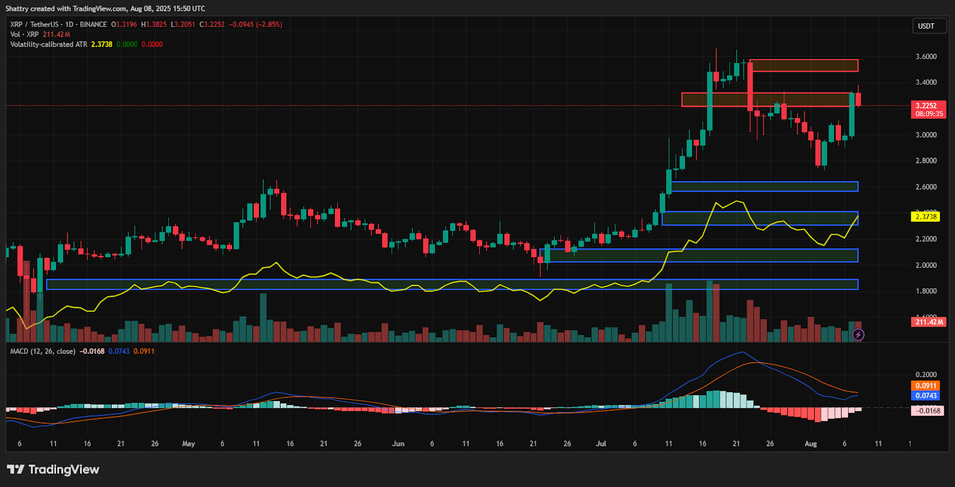This screenshot has width=955, height=487.
Task: Click the change value -0.0945 (-2.85%)
Action: (x=255, y=24)
